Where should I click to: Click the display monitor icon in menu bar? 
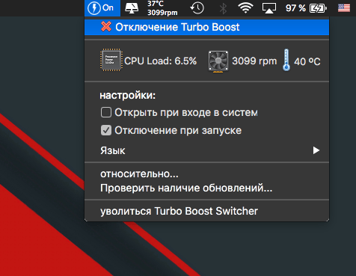132,8
